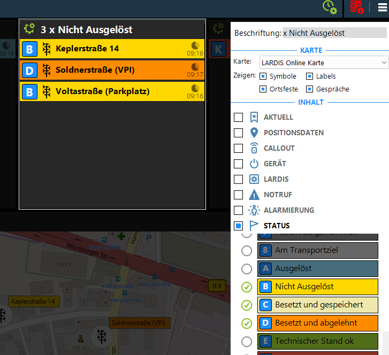Enable the NOTRUF content checkbox
389x355 pixels.
[x=239, y=195]
